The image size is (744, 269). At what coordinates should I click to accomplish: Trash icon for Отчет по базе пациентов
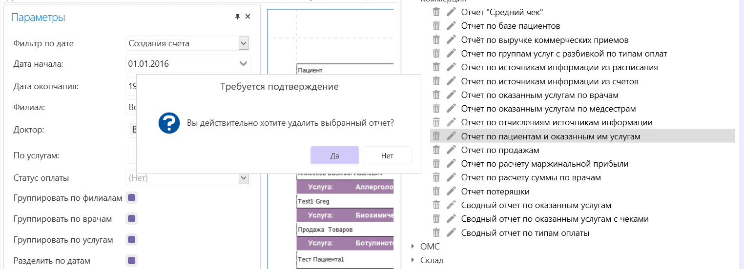point(436,26)
